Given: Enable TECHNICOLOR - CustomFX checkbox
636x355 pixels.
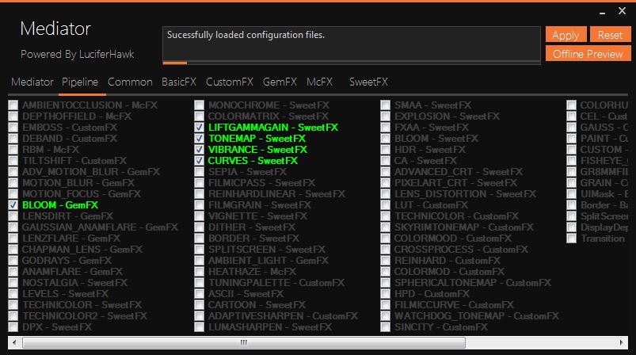Looking at the screenshot, I should tap(386, 216).
